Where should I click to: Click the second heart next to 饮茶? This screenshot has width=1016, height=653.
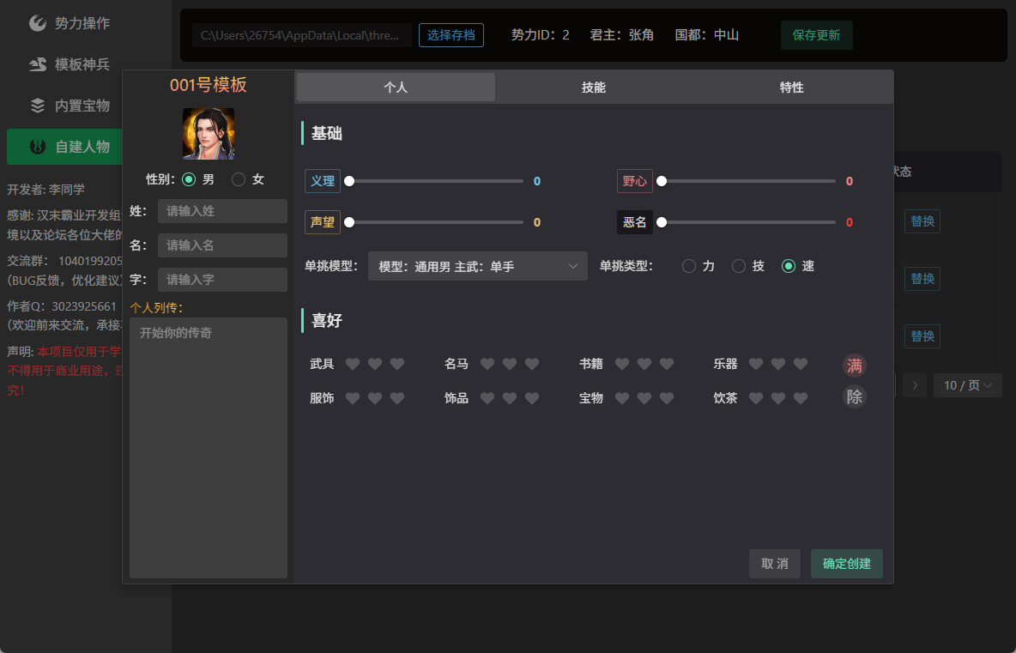coord(778,398)
